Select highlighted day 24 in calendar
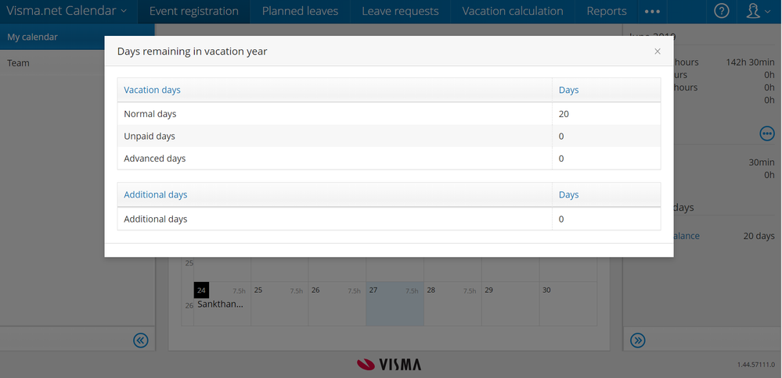This screenshot has height=378, width=782. point(202,291)
